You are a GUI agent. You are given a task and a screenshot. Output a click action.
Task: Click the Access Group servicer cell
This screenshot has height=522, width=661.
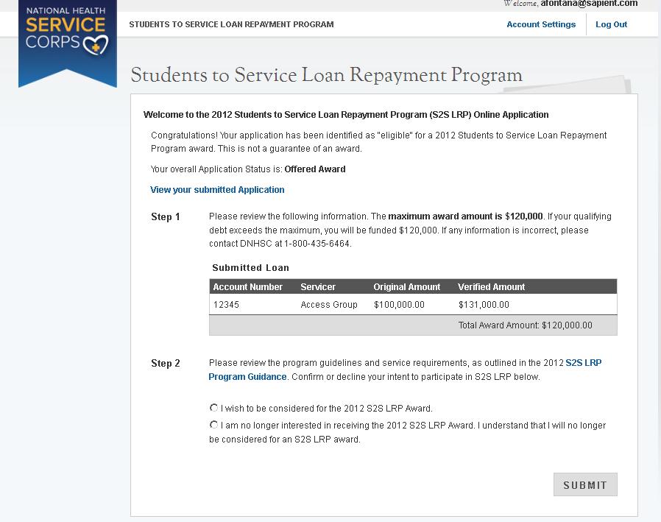point(328,305)
